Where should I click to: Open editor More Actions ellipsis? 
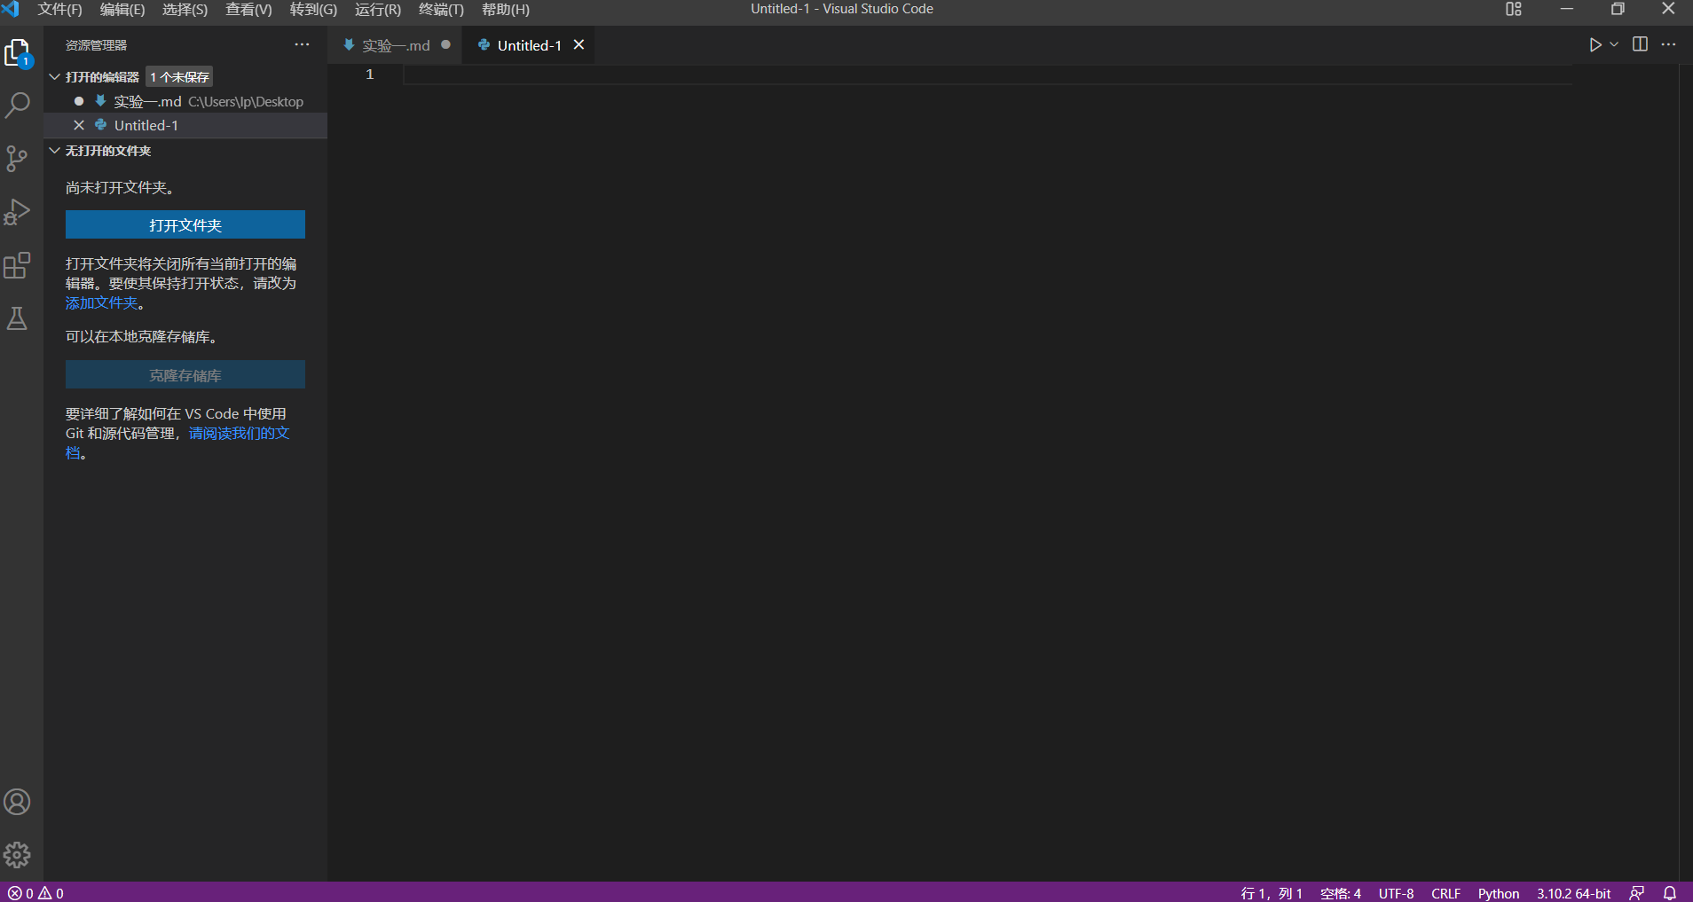click(1668, 44)
